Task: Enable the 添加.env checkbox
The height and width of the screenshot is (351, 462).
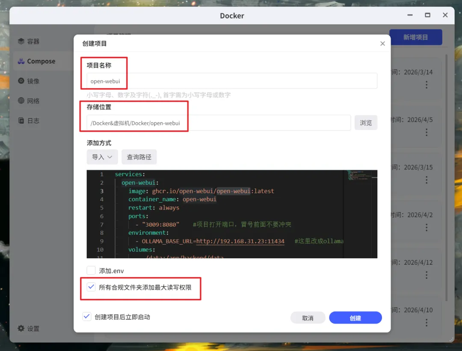Action: [91, 270]
